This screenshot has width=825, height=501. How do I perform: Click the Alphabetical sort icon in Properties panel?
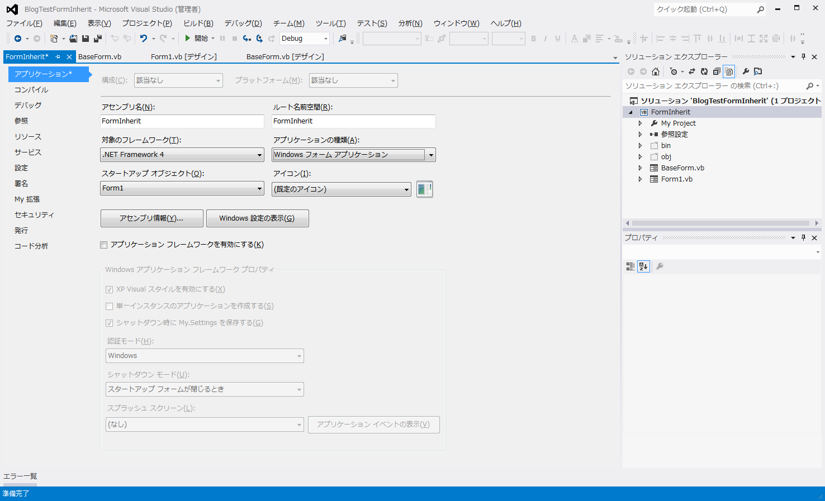(x=643, y=266)
